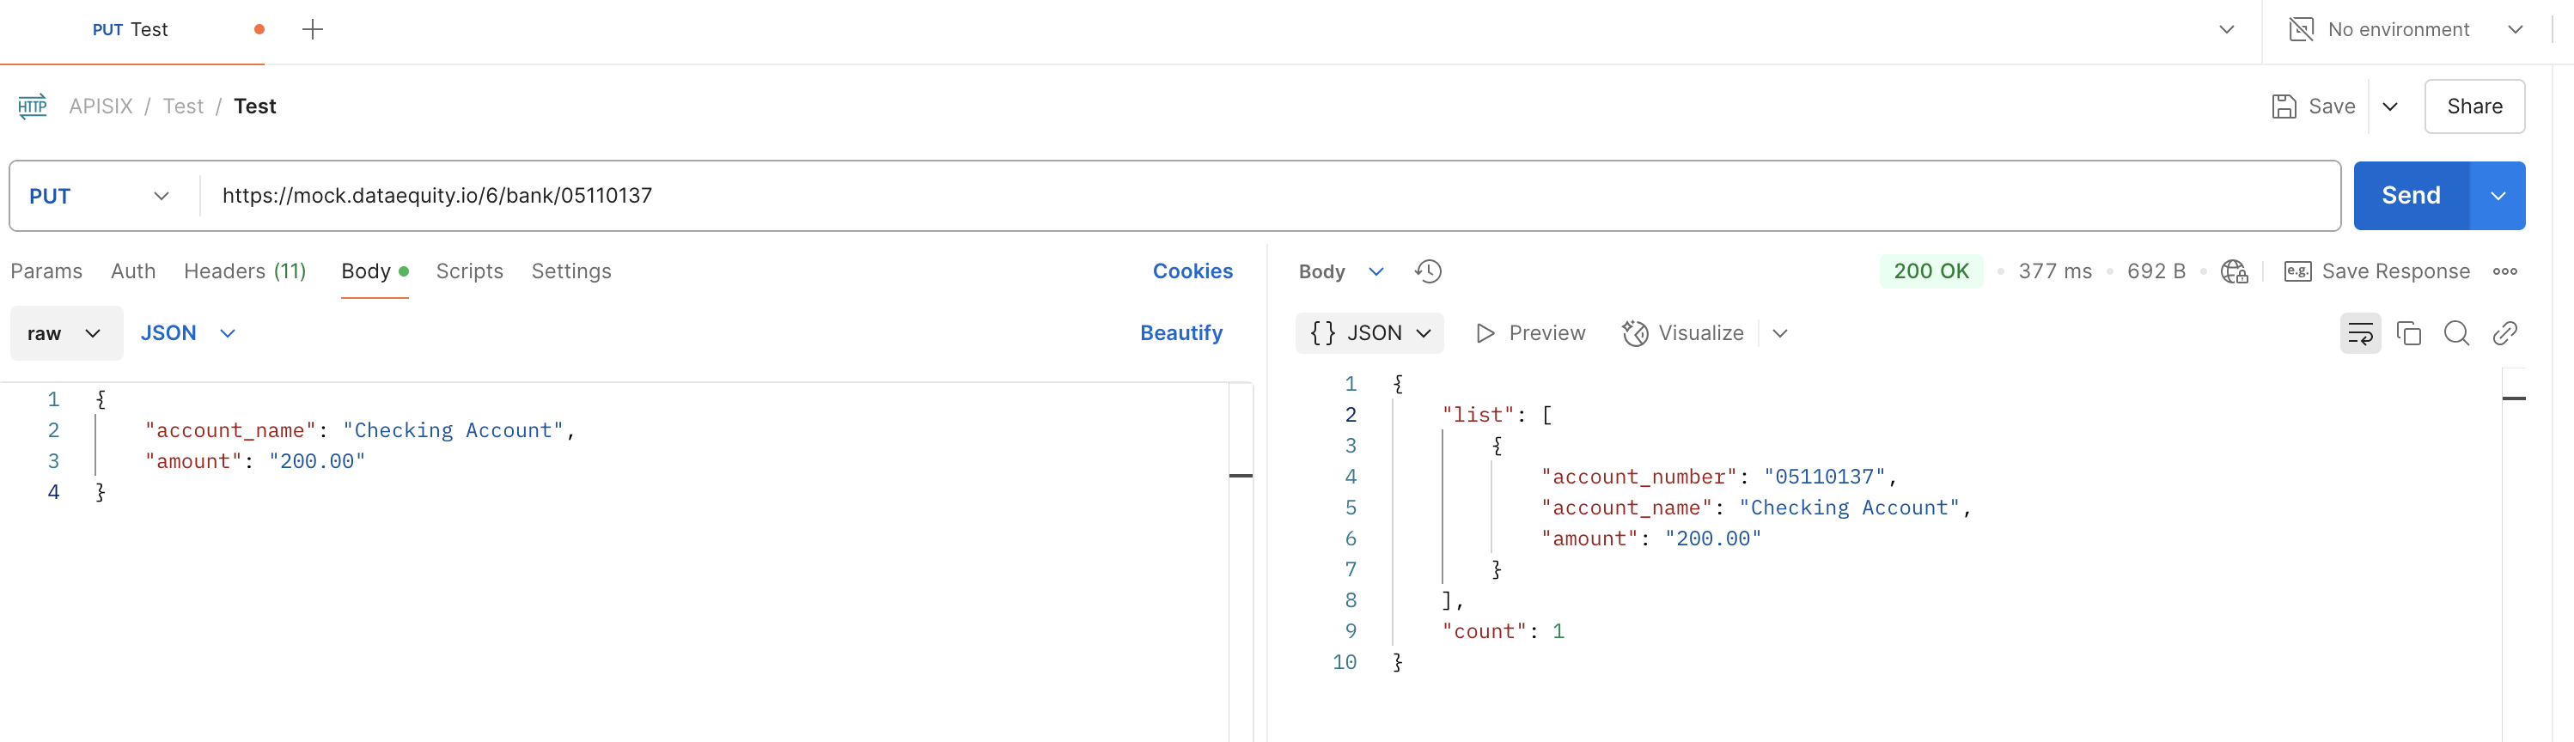The width and height of the screenshot is (2574, 742).
Task: Open the Headers (11) tab
Action: pyautogui.click(x=245, y=271)
